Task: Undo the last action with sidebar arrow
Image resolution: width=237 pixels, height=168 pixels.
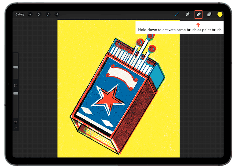Action: (16, 122)
